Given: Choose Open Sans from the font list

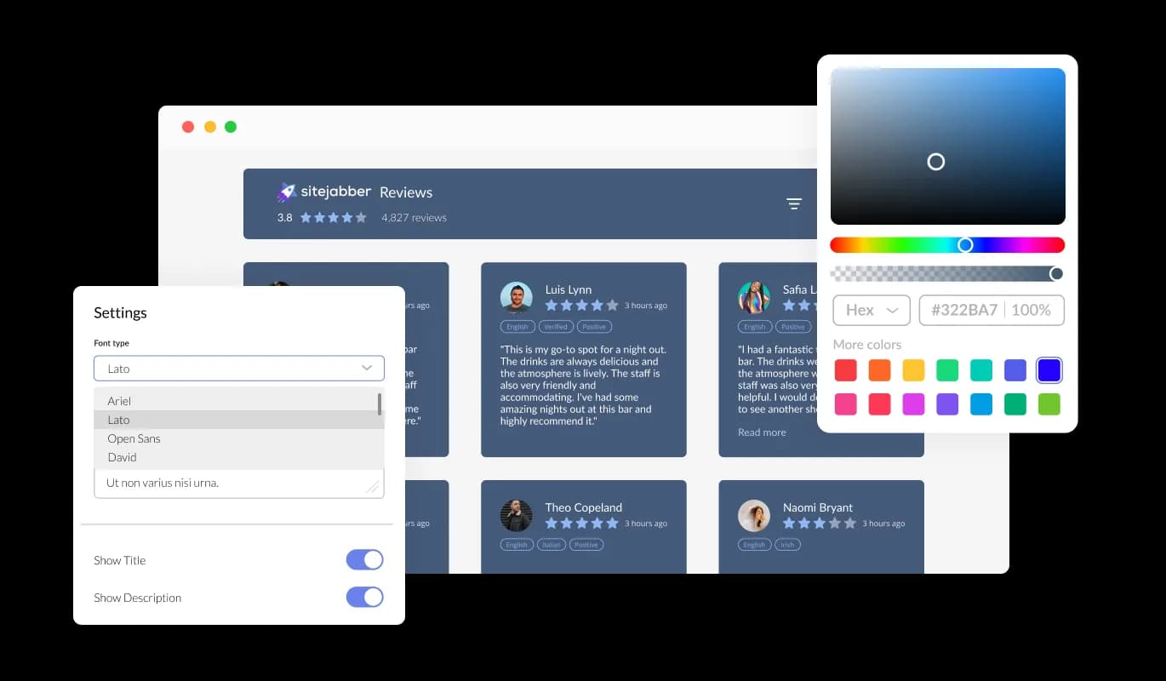Looking at the screenshot, I should coord(134,438).
